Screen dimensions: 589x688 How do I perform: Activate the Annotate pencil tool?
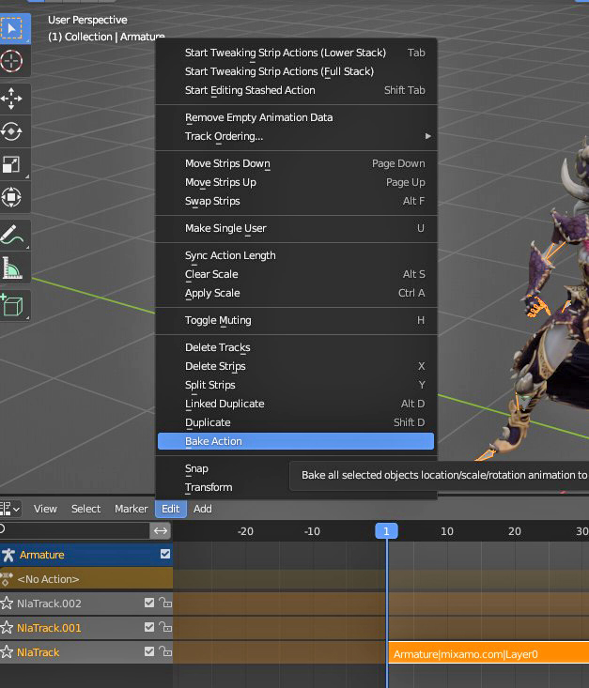[x=12, y=235]
